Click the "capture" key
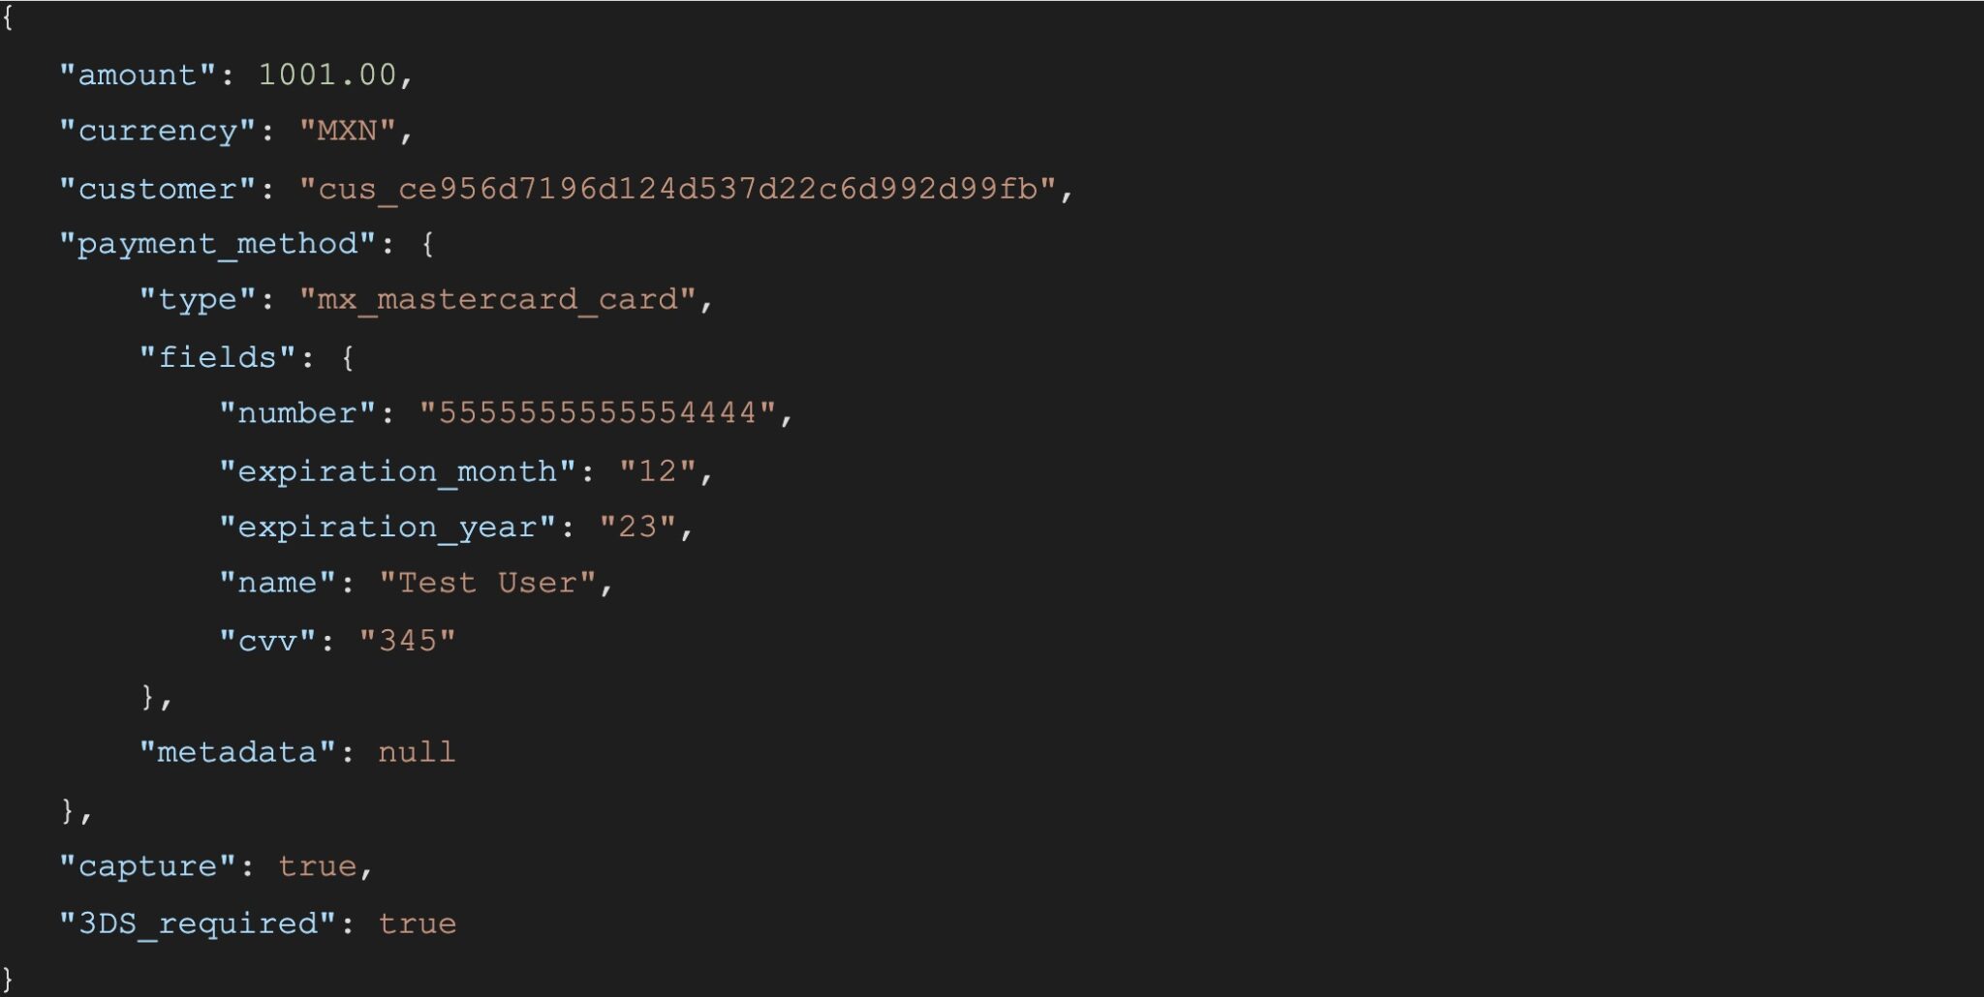1984x997 pixels. coord(147,866)
